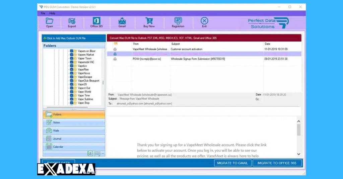Select the Vape Sublime folder
Image resolution: width=343 pixels, height=179 pixels.
tap(85, 99)
